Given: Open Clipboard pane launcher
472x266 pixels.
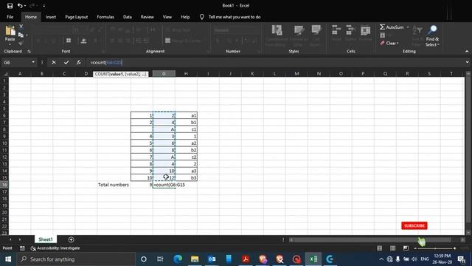Looking at the screenshot, I should [x=29, y=52].
